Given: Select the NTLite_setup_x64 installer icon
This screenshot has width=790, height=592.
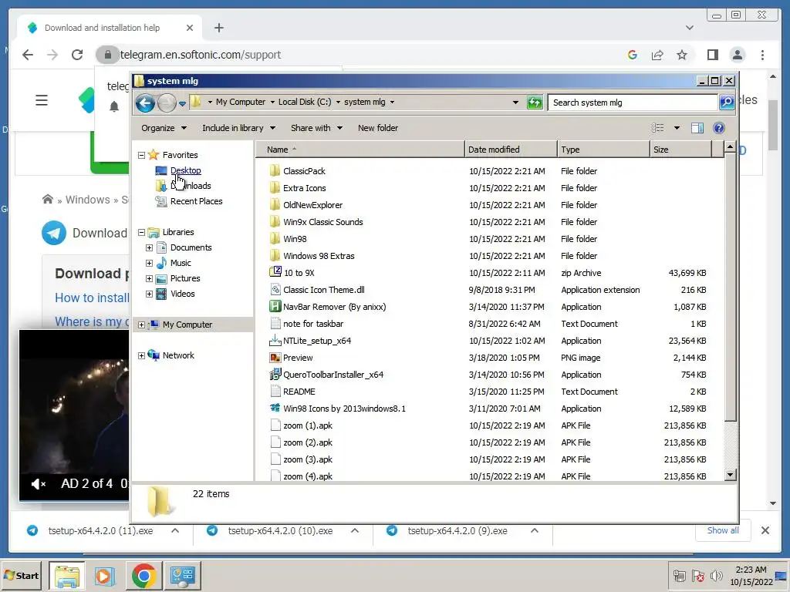Looking at the screenshot, I should click(x=275, y=340).
